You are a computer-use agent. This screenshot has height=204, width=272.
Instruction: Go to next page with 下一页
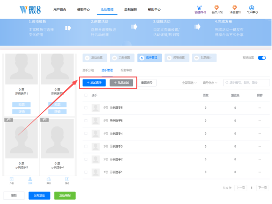pos(263,188)
